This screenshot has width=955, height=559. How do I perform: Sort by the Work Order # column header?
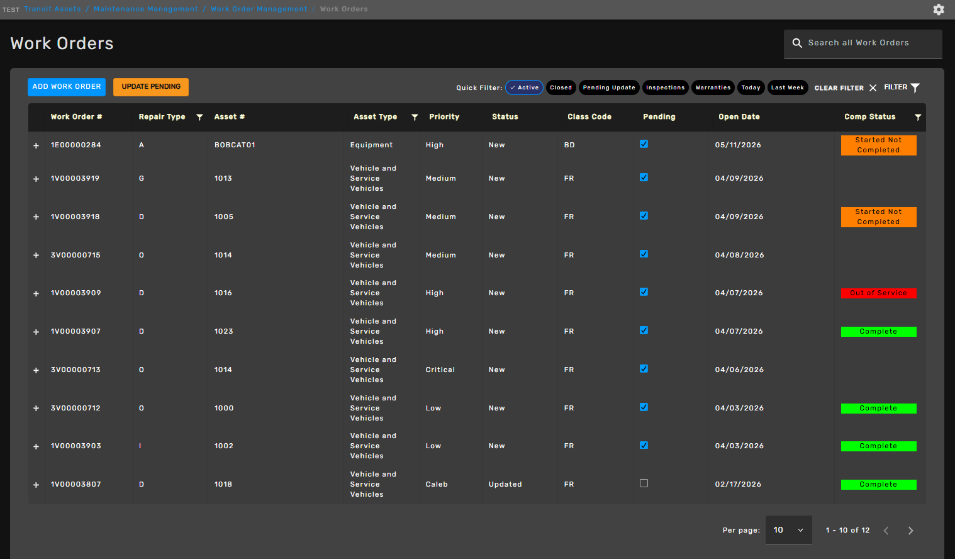click(x=77, y=117)
